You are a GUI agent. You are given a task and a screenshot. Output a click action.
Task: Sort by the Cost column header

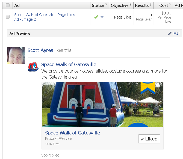(163, 5)
